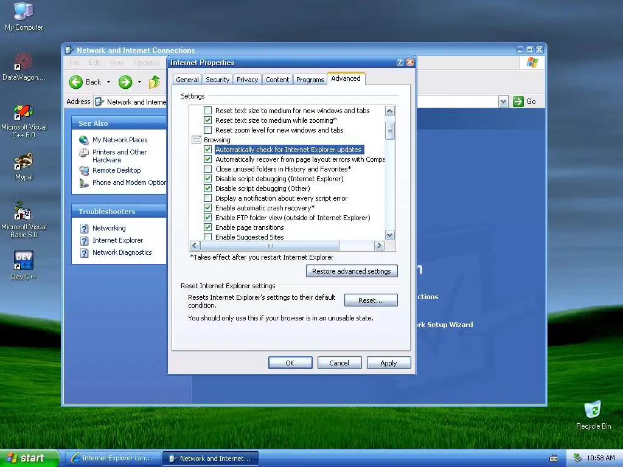Click Cancel in Internet Properties
Image resolution: width=623 pixels, height=467 pixels.
click(x=339, y=363)
